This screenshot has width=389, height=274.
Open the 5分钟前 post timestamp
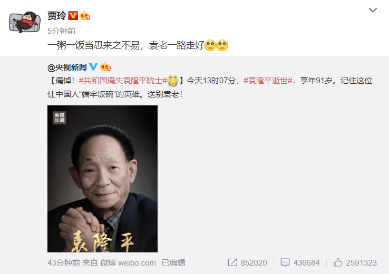[62, 31]
